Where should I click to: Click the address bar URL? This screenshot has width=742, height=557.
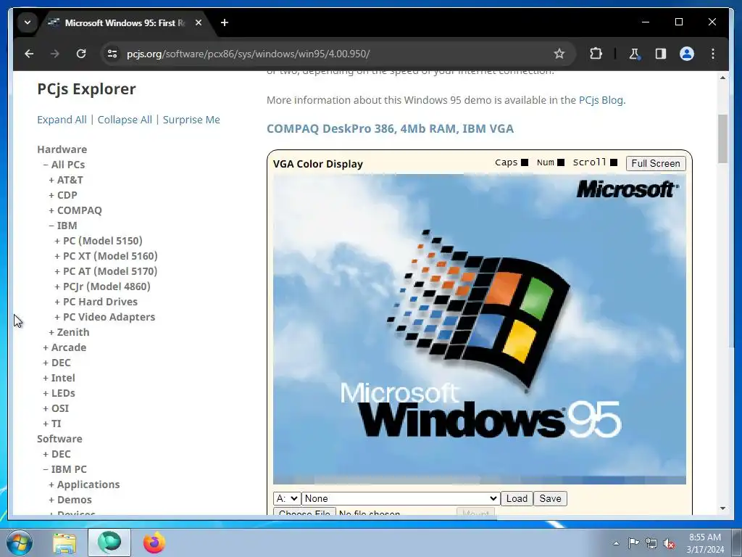coord(248,54)
